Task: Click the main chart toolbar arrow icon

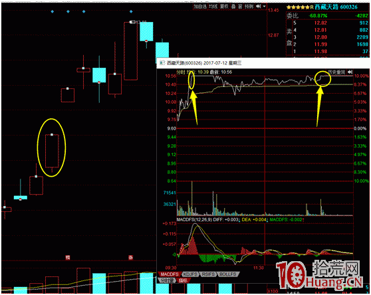Action: click(259, 7)
